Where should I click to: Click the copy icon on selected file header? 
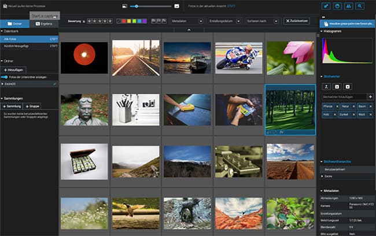coord(326,24)
